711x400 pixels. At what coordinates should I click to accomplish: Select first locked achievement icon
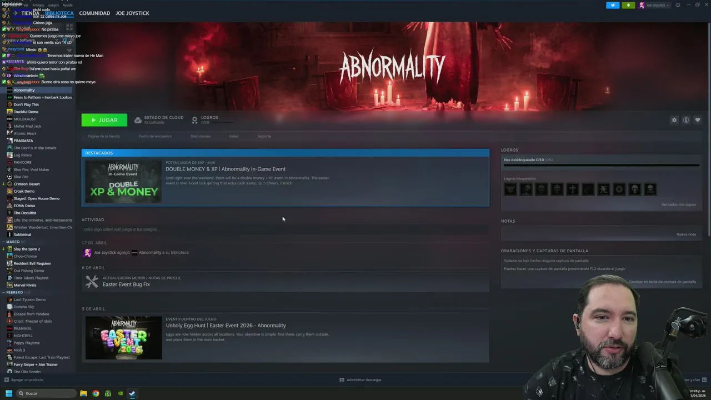pos(510,189)
